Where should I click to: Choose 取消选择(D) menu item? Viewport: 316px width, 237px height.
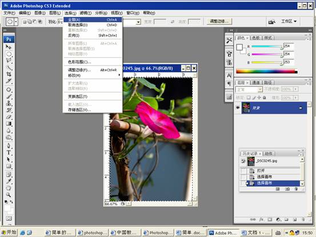click(93, 25)
